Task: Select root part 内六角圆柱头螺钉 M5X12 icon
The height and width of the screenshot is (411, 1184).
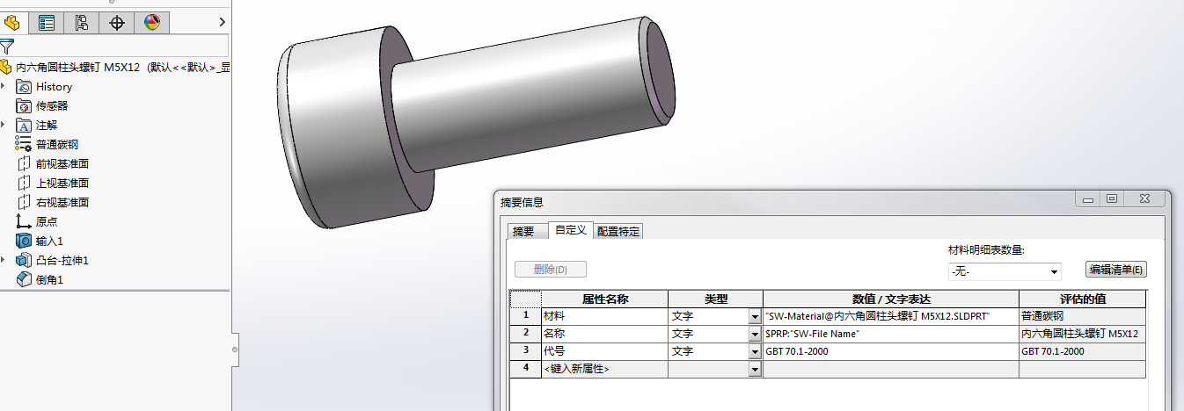Action: click(x=7, y=67)
